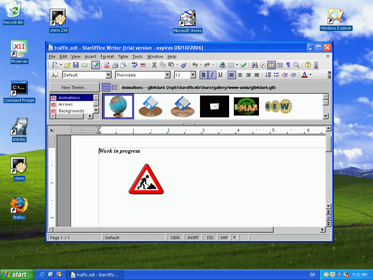Screen dimensions: 373x280
Task: Toggle bullets on the paragraph
Action: (276, 75)
